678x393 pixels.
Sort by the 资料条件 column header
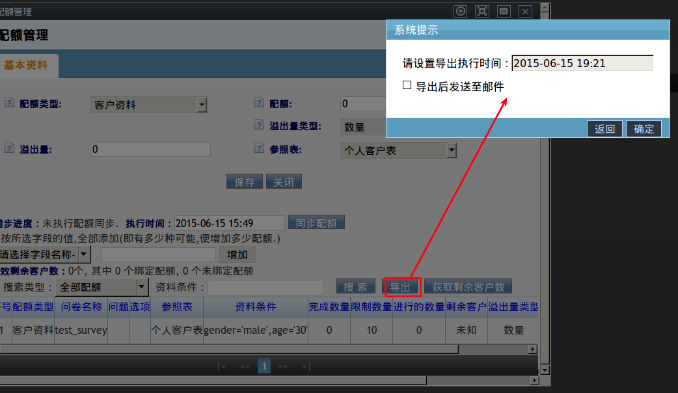click(255, 306)
